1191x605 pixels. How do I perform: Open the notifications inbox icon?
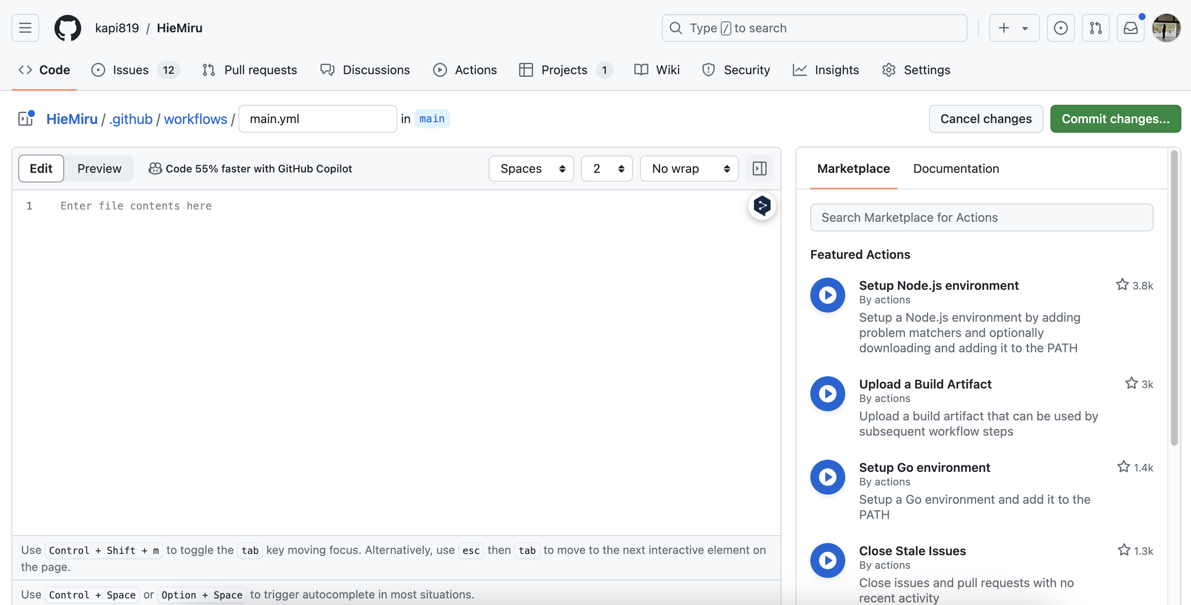tap(1130, 28)
